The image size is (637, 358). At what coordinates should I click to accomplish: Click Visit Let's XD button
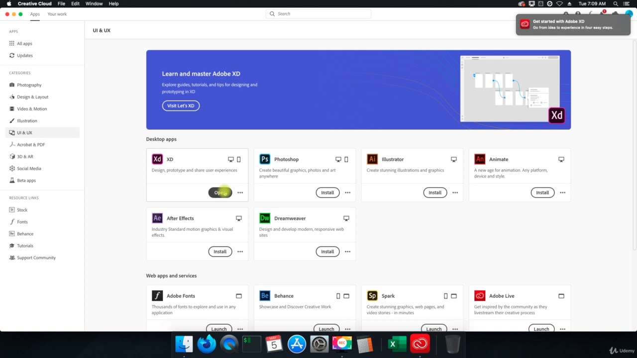pos(181,105)
